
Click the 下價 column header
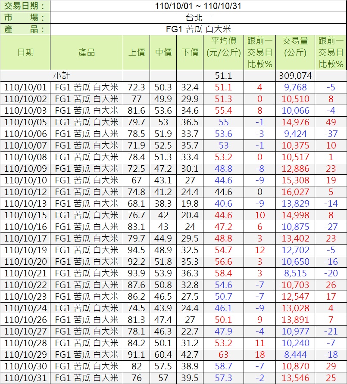tap(190, 53)
